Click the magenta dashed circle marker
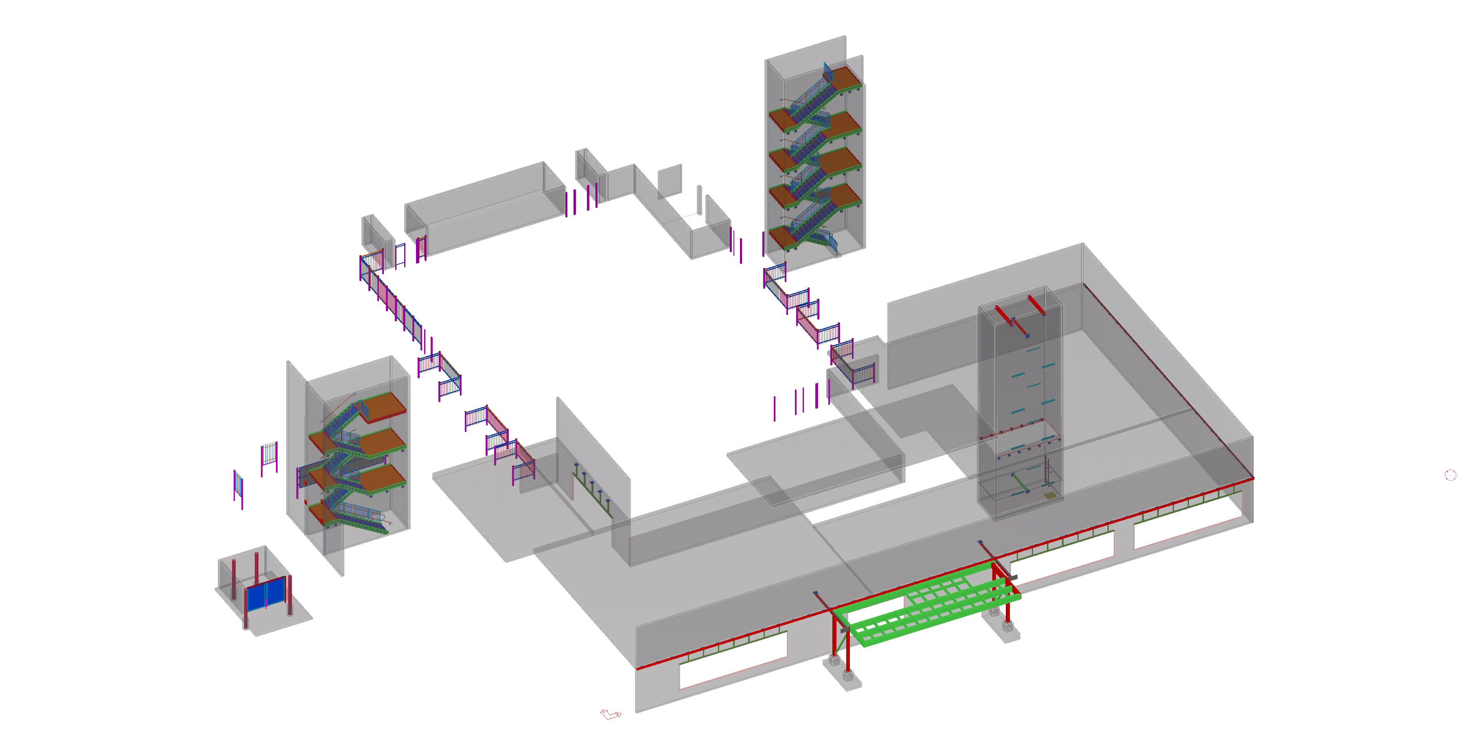Image resolution: width=1482 pixels, height=732 pixels. [x=1450, y=475]
